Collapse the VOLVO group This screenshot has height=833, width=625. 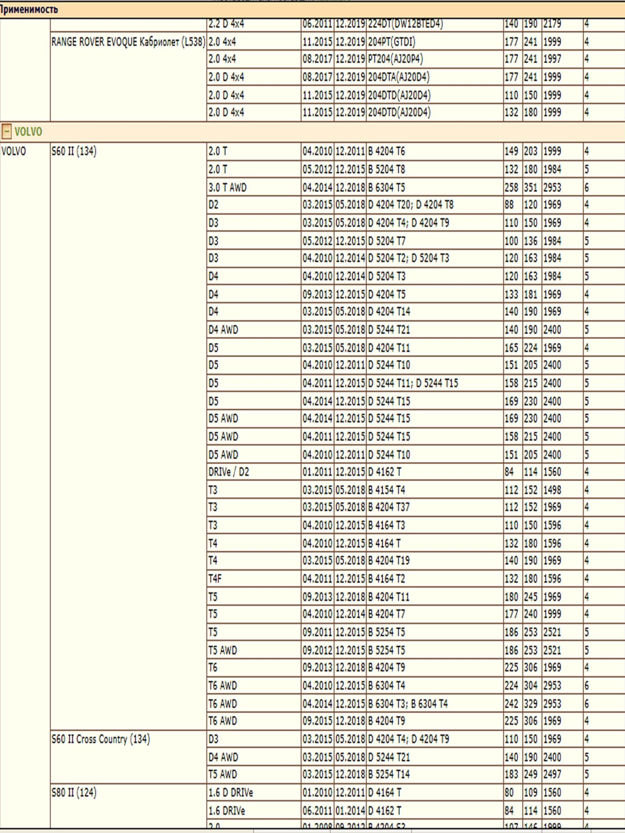[7, 132]
